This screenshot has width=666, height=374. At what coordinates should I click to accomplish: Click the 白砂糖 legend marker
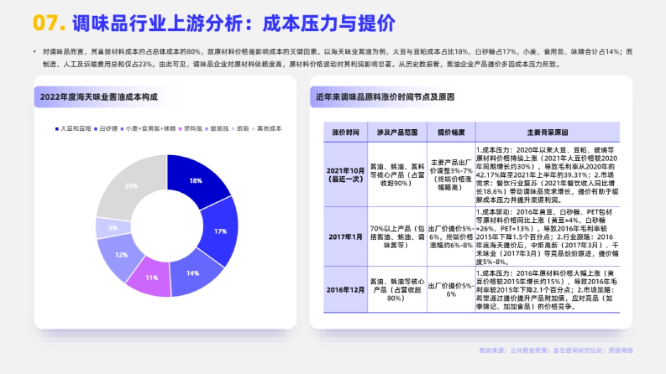coord(95,128)
